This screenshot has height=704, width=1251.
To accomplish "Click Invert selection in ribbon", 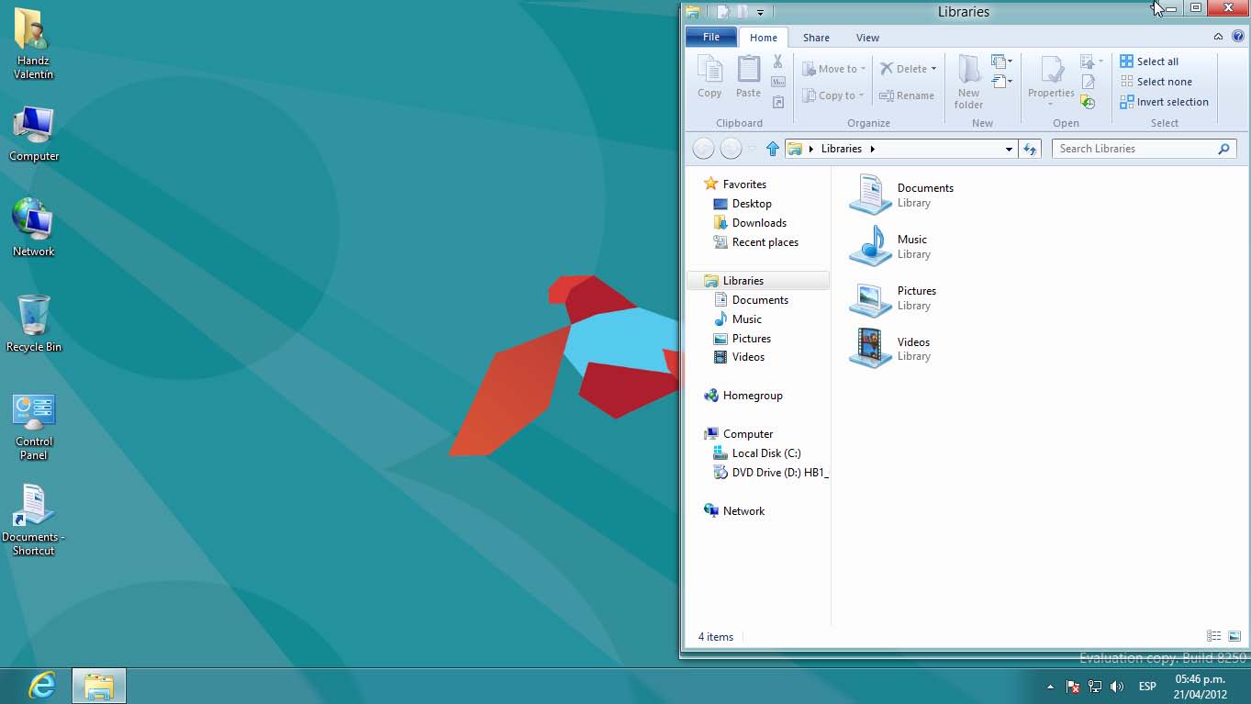I will [1164, 102].
